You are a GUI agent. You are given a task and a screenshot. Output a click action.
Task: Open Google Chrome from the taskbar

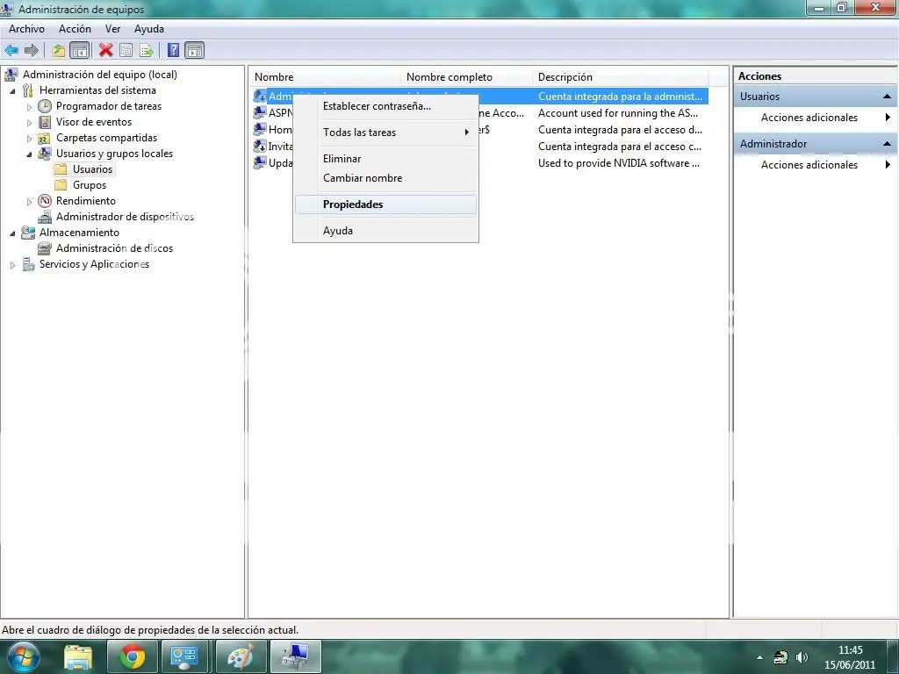point(133,656)
